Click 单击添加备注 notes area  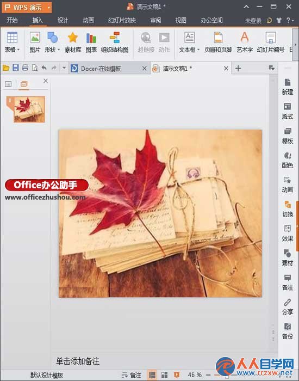point(78,361)
